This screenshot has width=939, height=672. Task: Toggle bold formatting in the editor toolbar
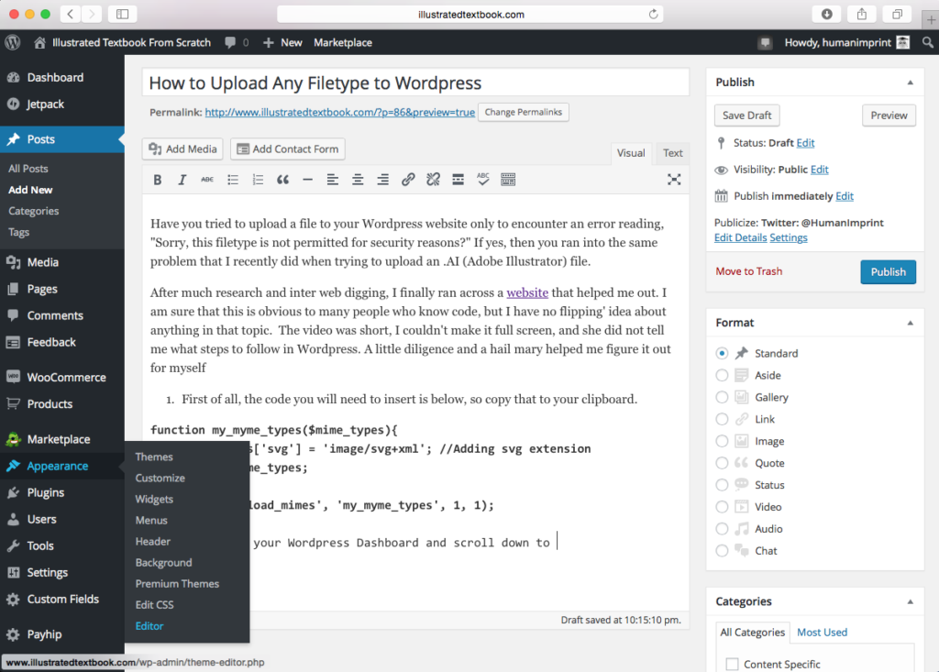(157, 179)
